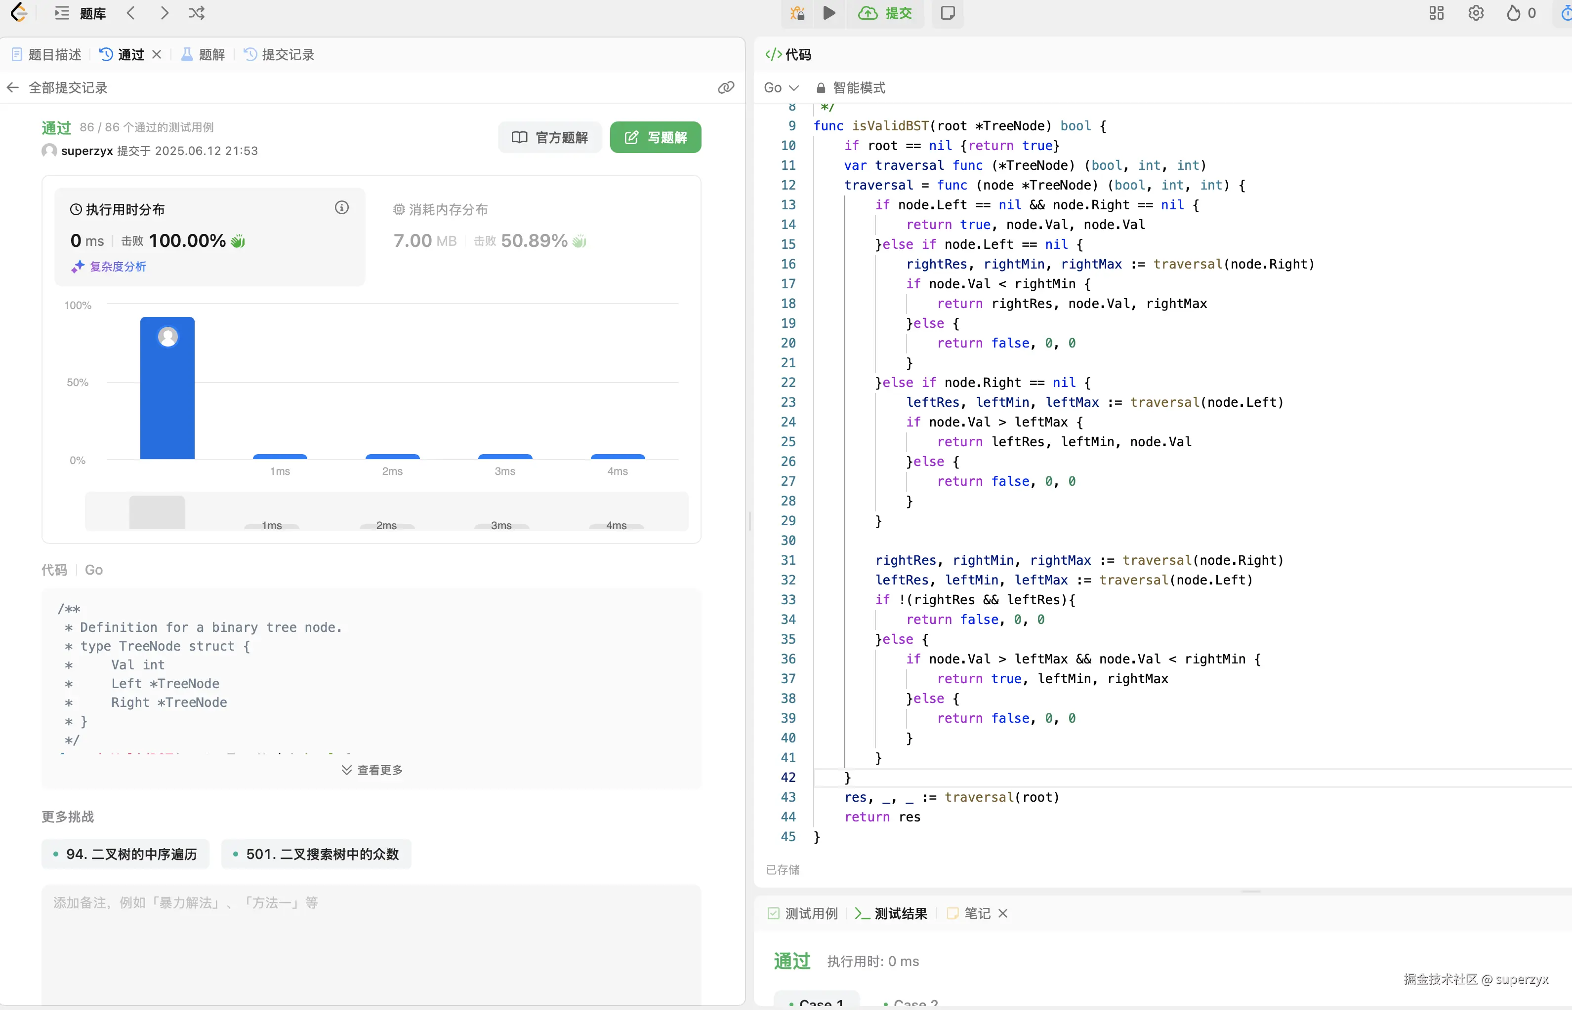Viewport: 1572px width, 1010px height.
Task: Open editor settings gear icon
Action: (1476, 13)
